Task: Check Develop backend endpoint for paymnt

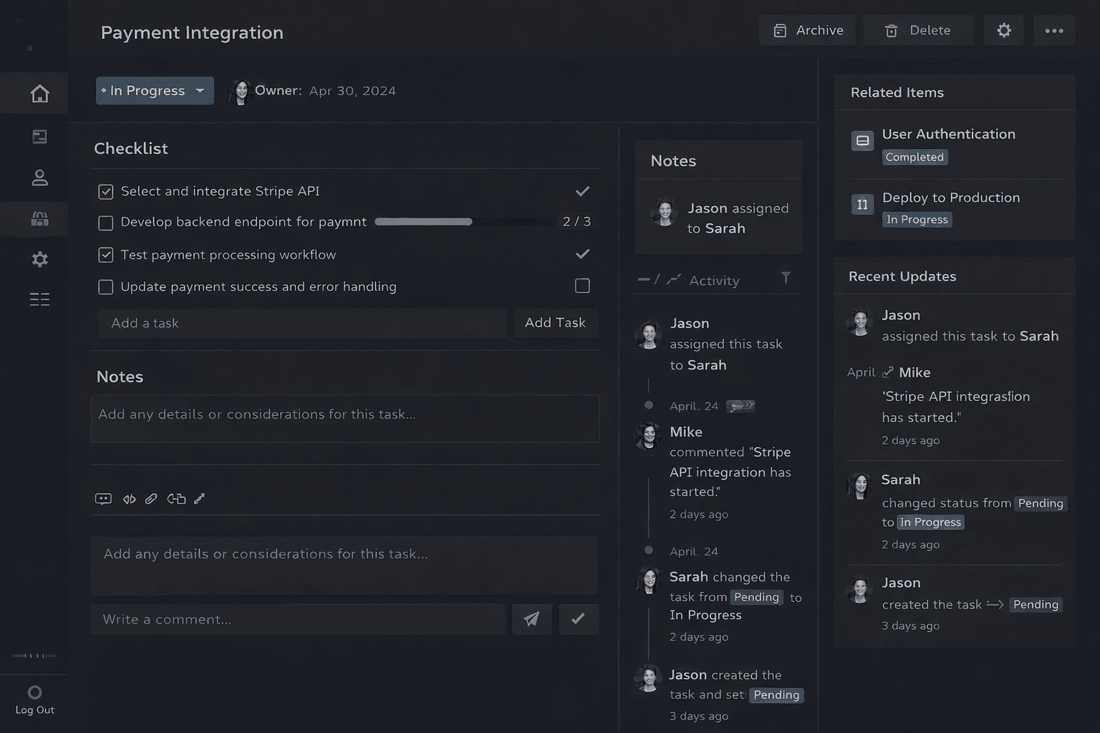Action: 105,223
